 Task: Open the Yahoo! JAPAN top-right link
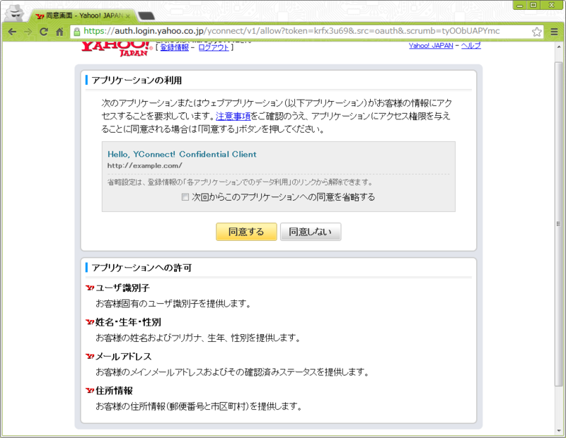point(431,45)
